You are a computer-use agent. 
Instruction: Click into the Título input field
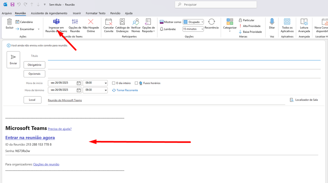184,56
